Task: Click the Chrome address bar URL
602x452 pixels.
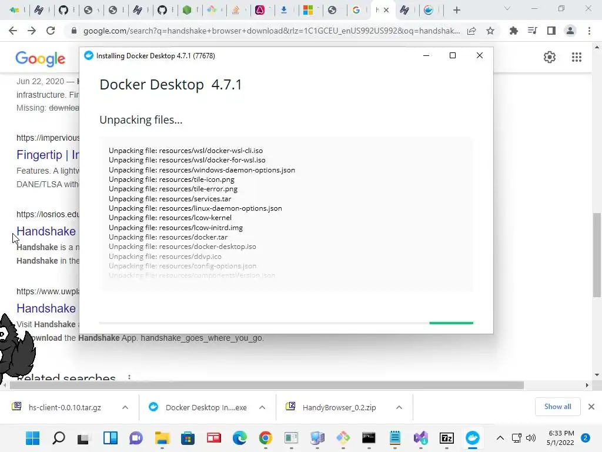Action: pos(272,31)
